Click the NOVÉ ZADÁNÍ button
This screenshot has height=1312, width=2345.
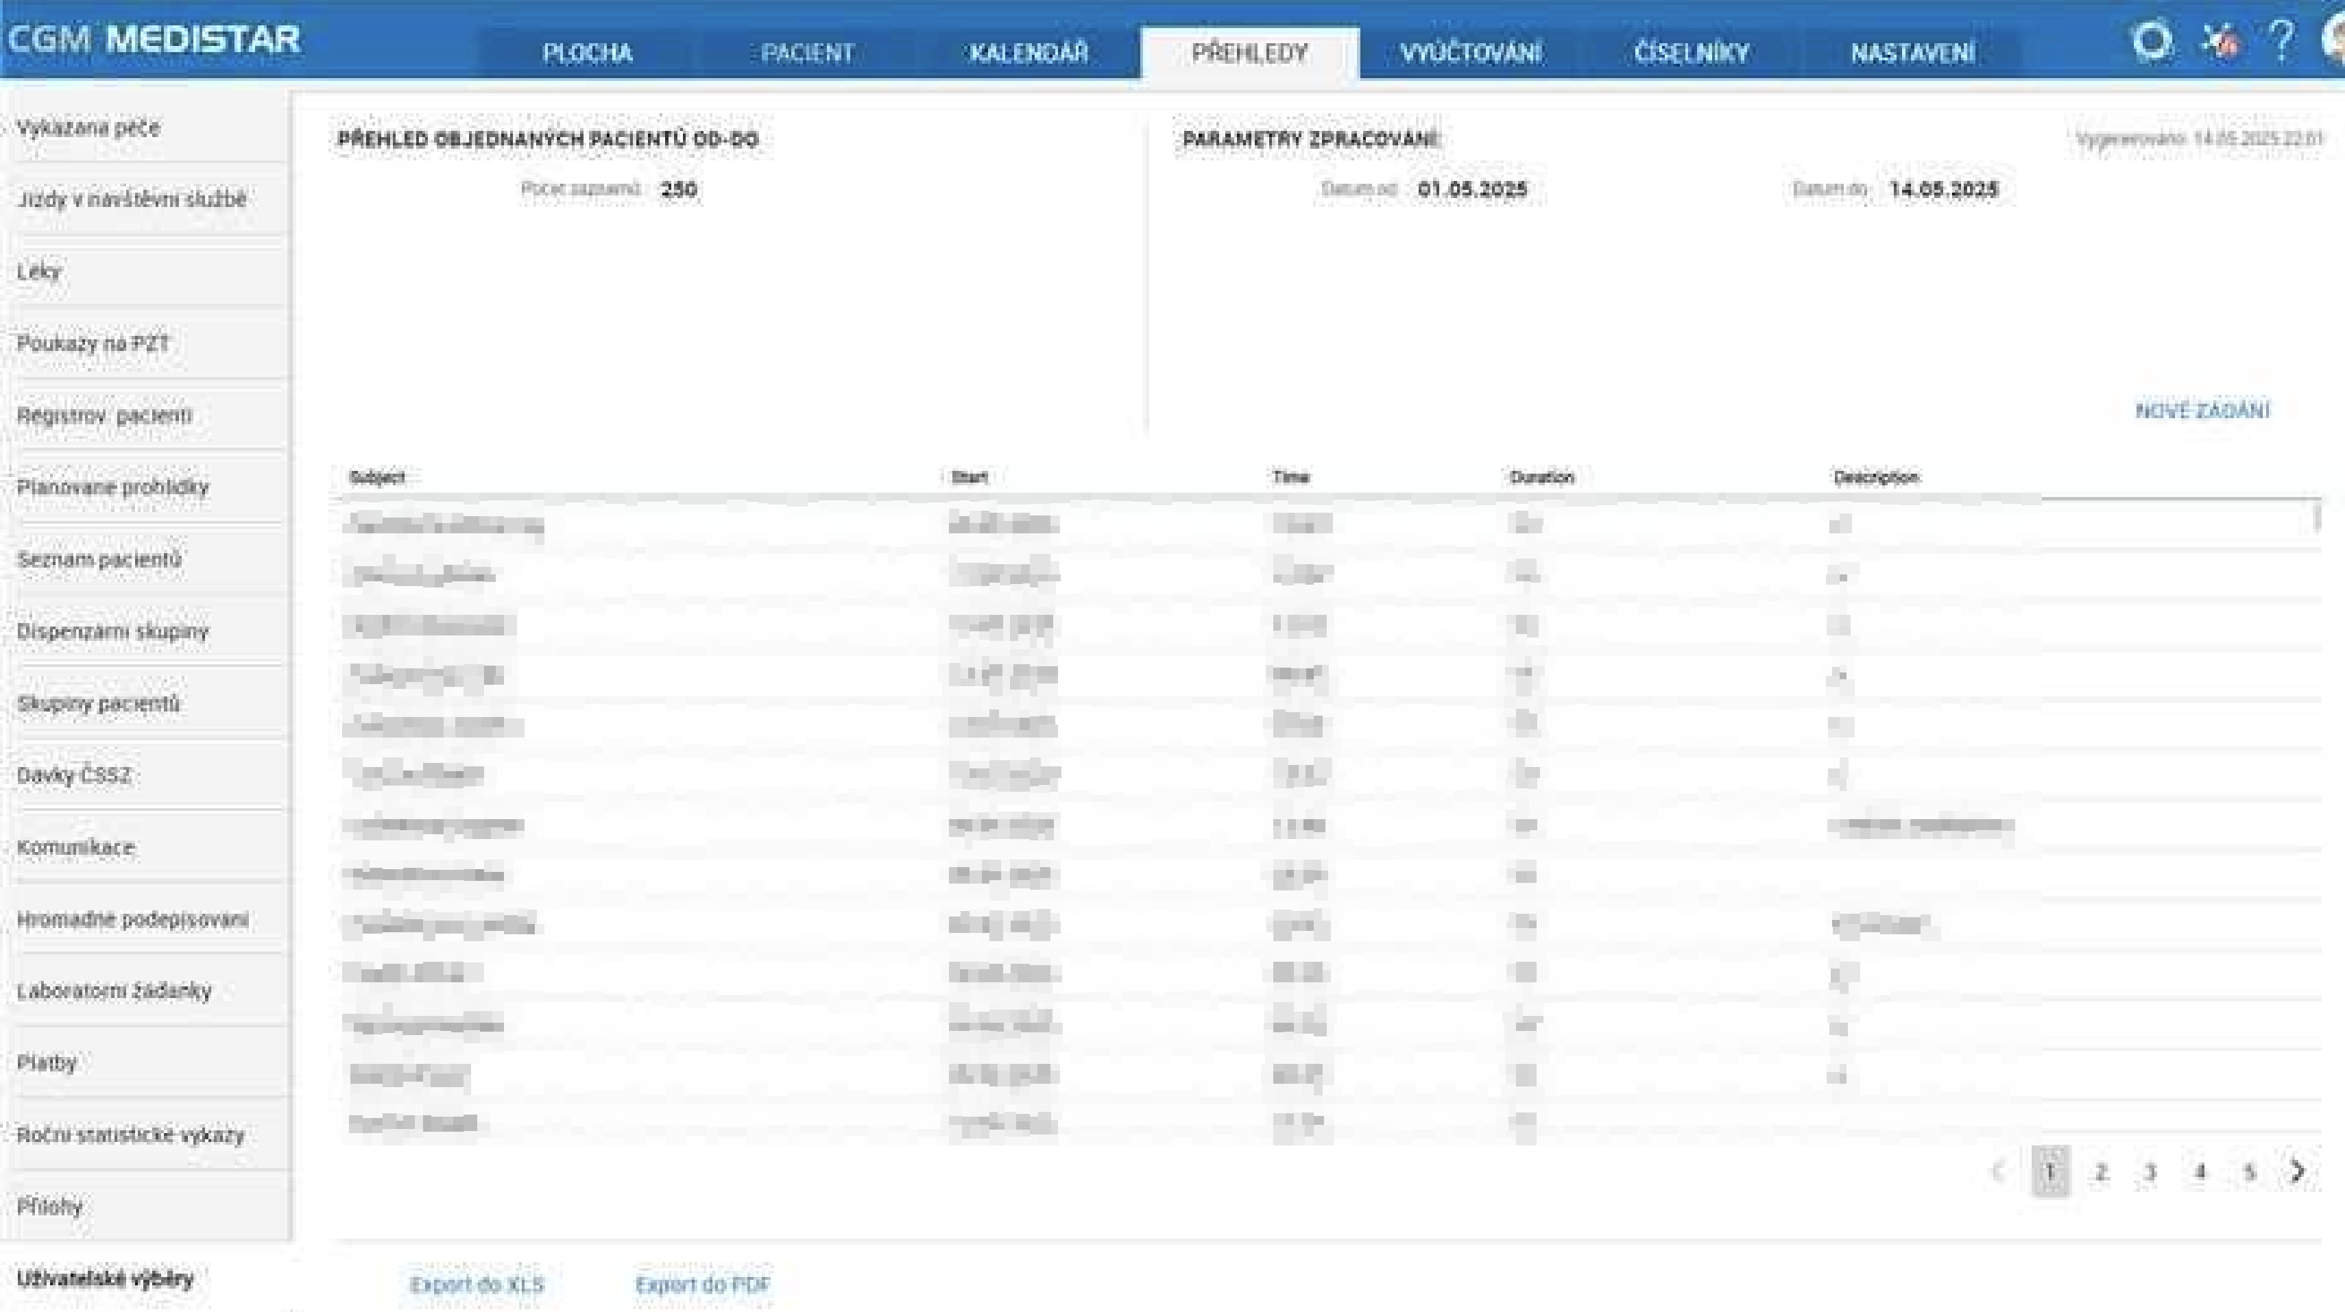(x=2202, y=411)
